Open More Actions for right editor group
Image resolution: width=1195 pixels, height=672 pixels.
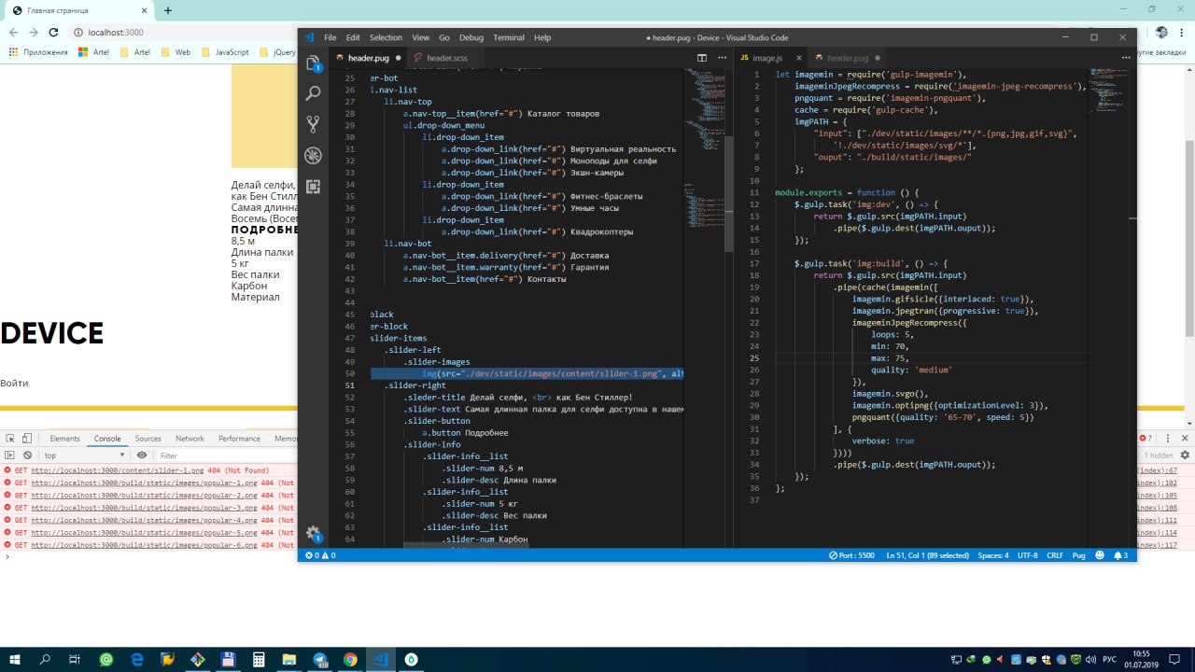1125,58
